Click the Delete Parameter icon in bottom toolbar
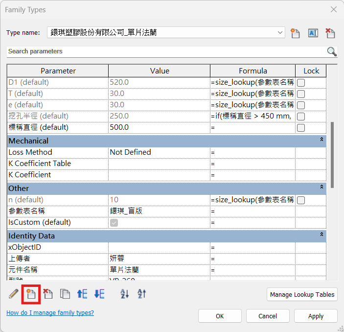 pyautogui.click(x=48, y=294)
